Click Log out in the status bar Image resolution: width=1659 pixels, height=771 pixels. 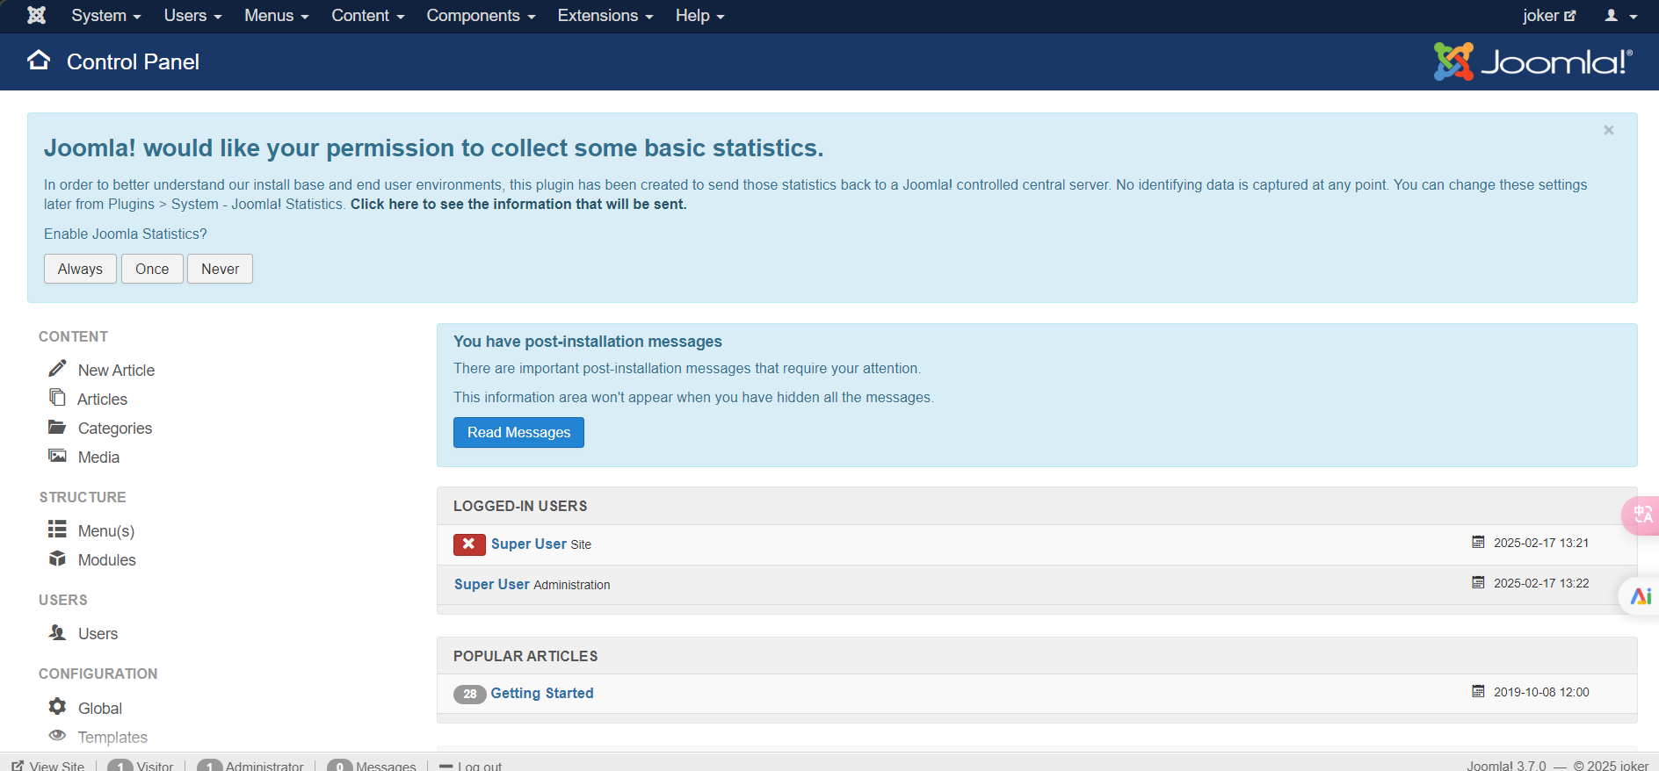(x=480, y=766)
